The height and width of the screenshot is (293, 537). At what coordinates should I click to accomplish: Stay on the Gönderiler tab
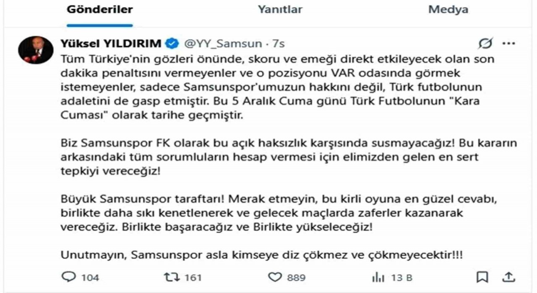point(99,9)
